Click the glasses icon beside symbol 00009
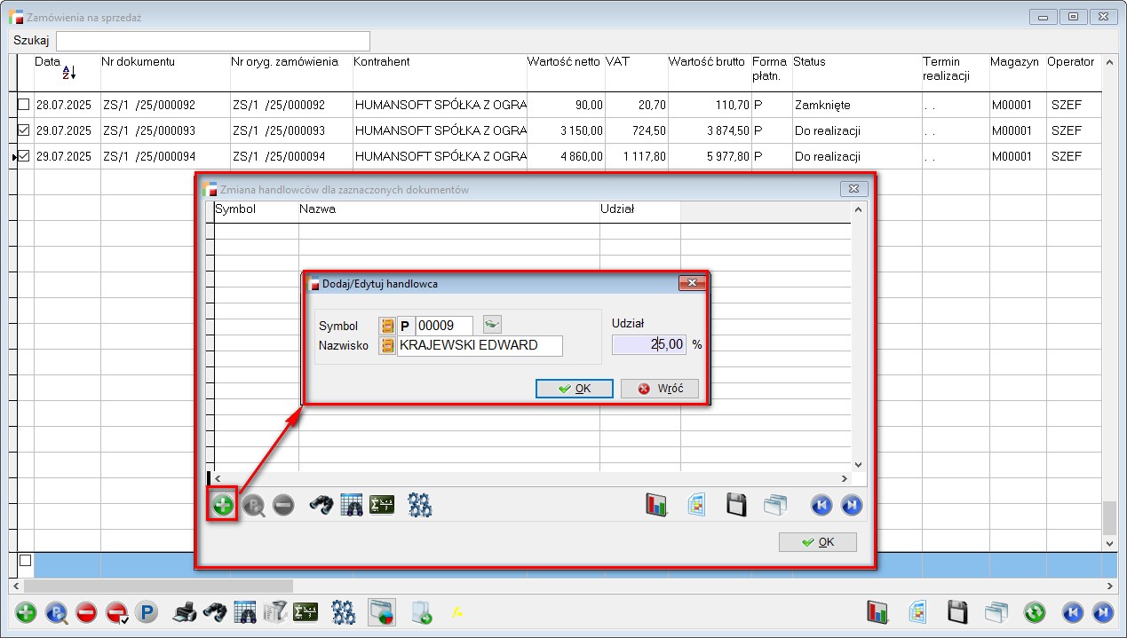The height and width of the screenshot is (638, 1127). click(491, 325)
